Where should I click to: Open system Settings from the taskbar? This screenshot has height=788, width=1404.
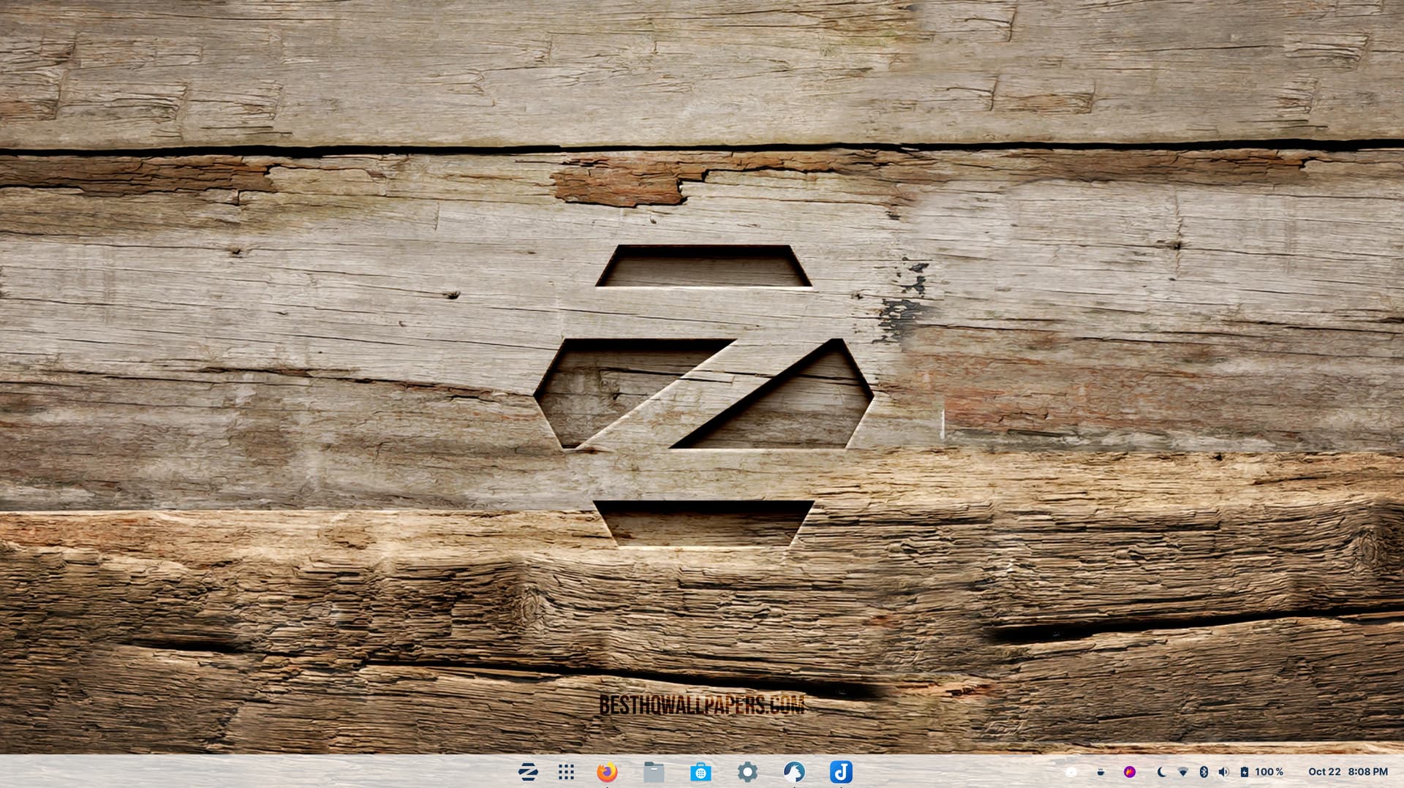(747, 772)
